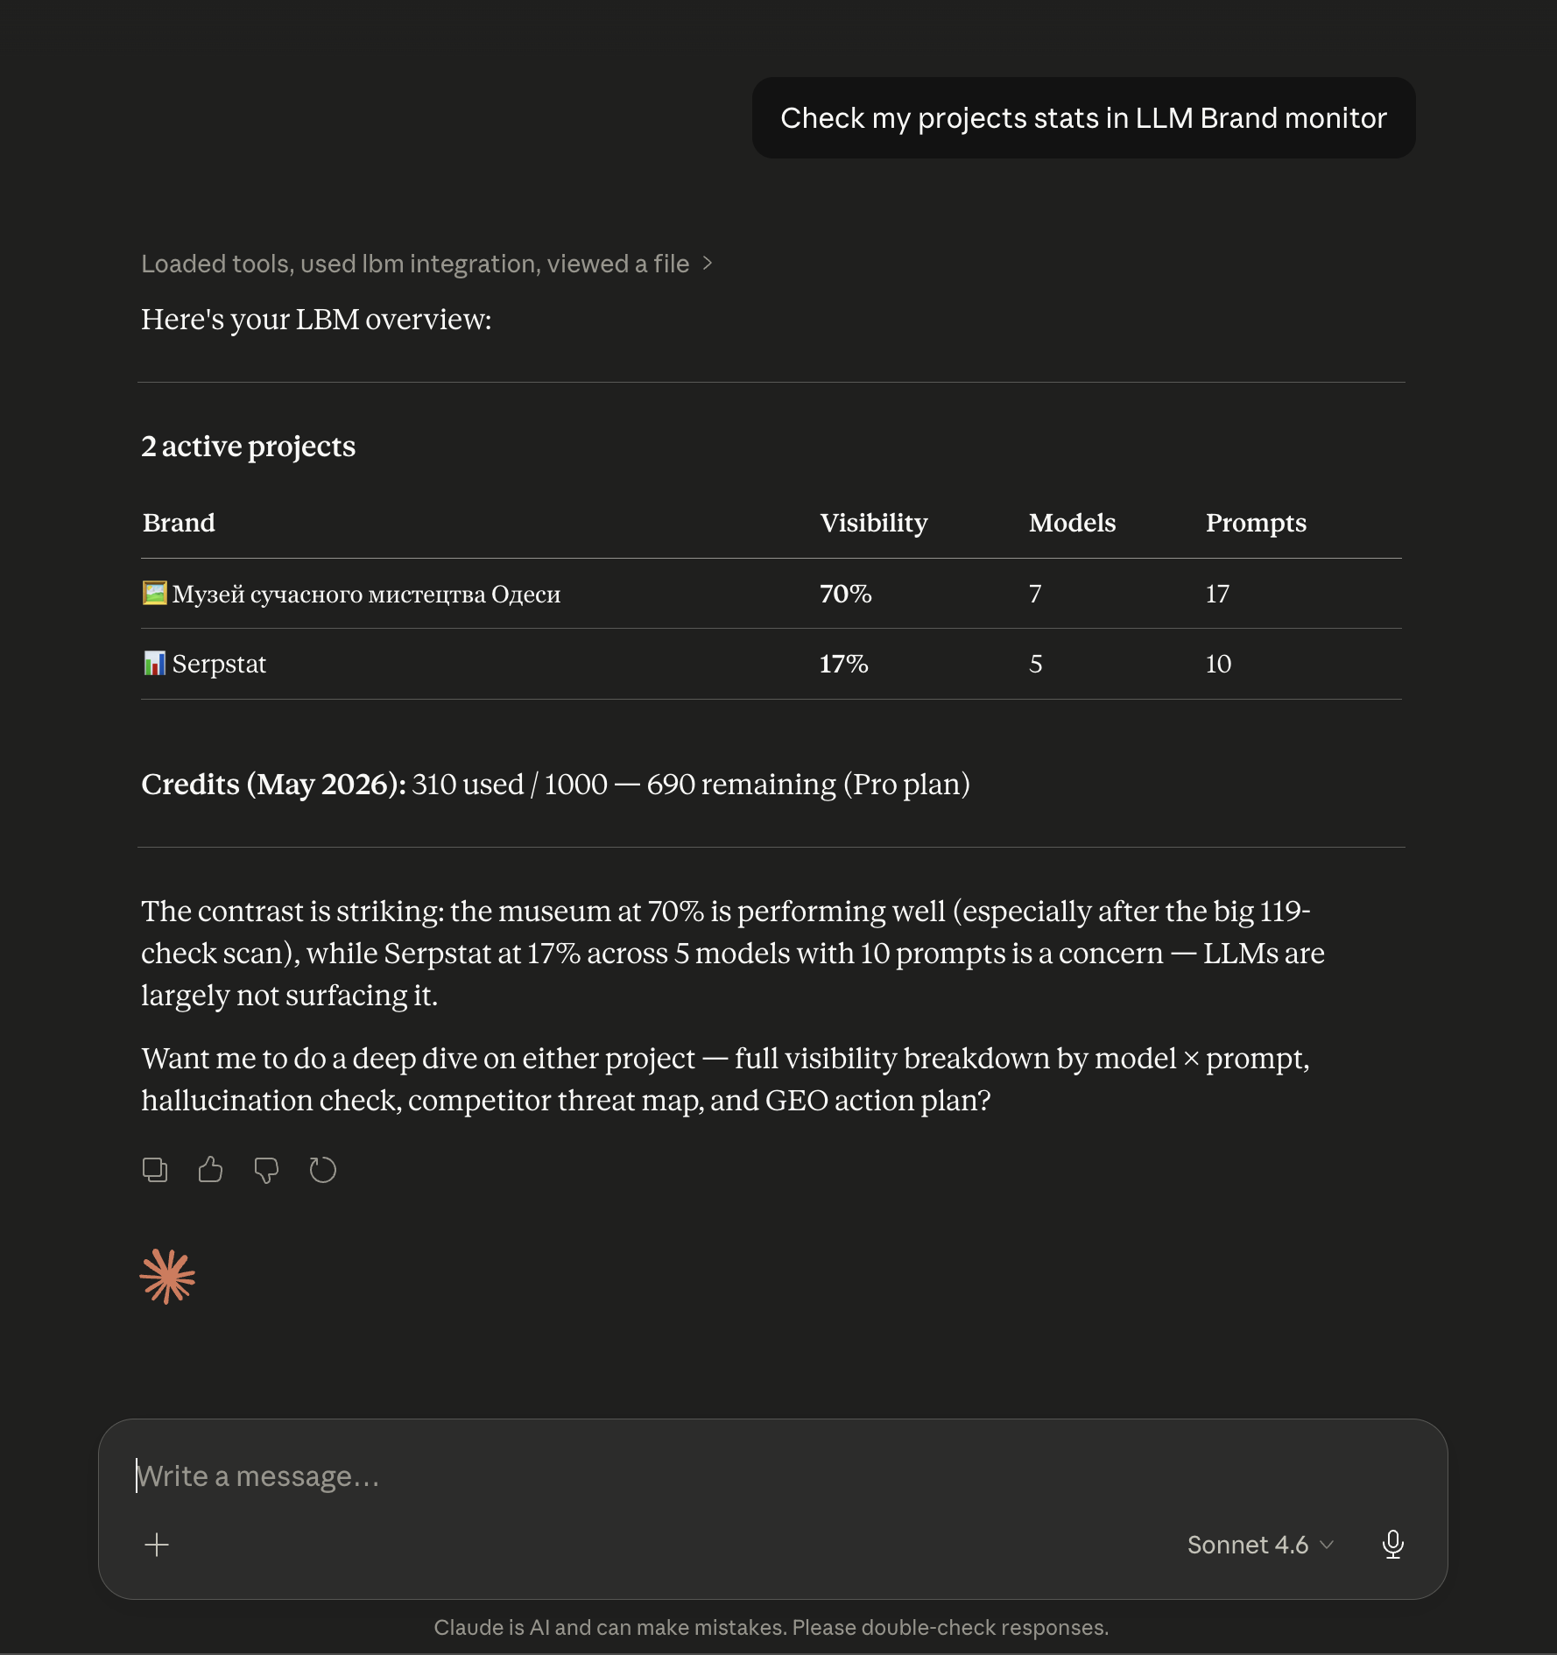
Task: Click the orange Claude starburst logo
Action: [x=167, y=1277]
